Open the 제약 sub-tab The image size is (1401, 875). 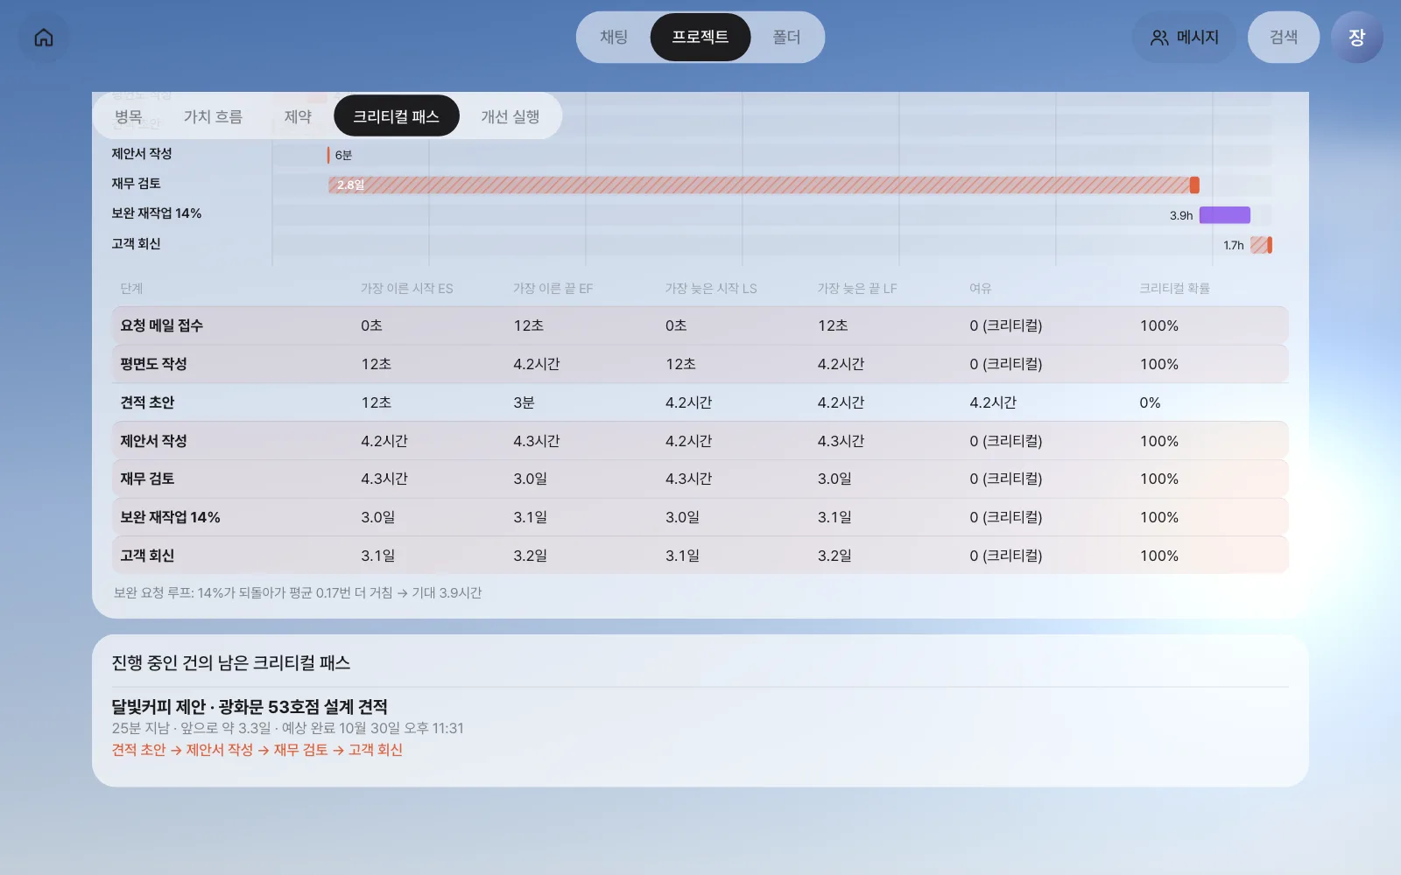tap(298, 116)
